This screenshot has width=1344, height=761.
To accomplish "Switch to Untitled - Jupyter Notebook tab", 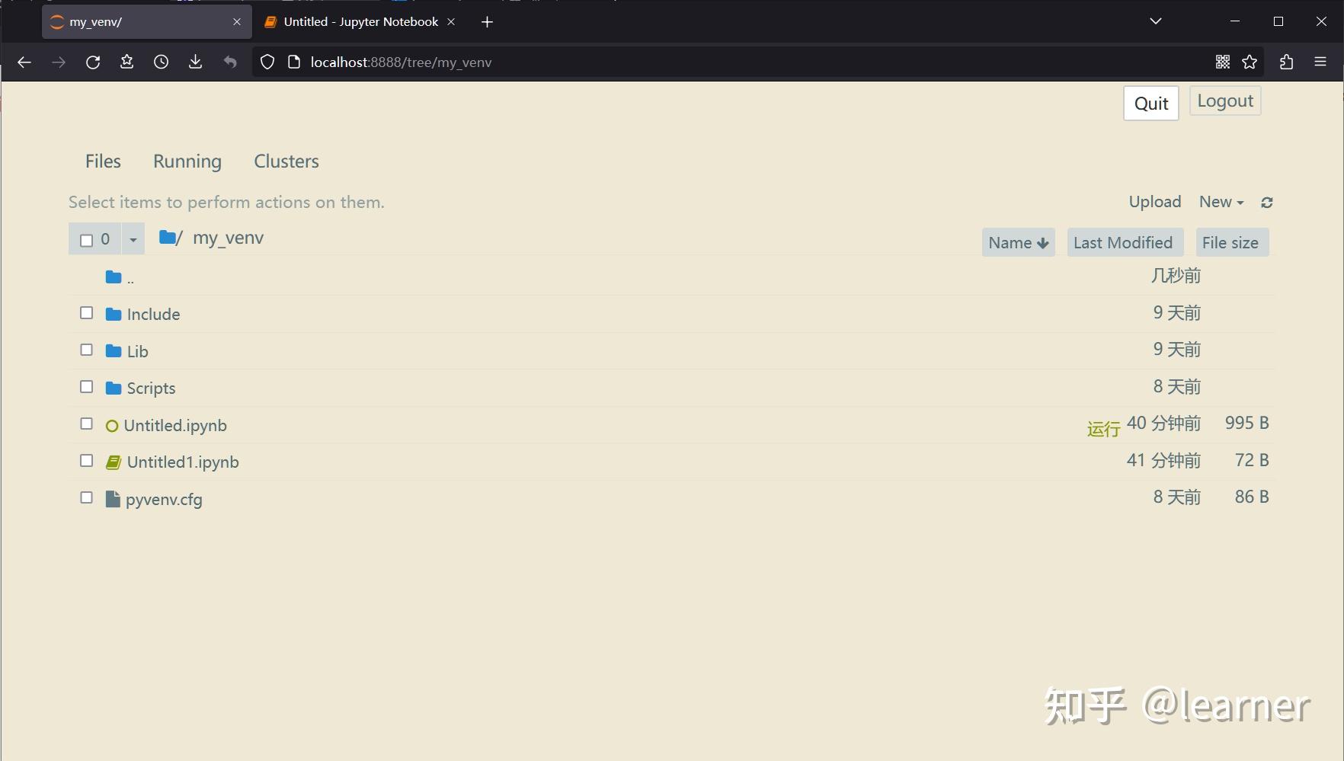I will tap(360, 22).
